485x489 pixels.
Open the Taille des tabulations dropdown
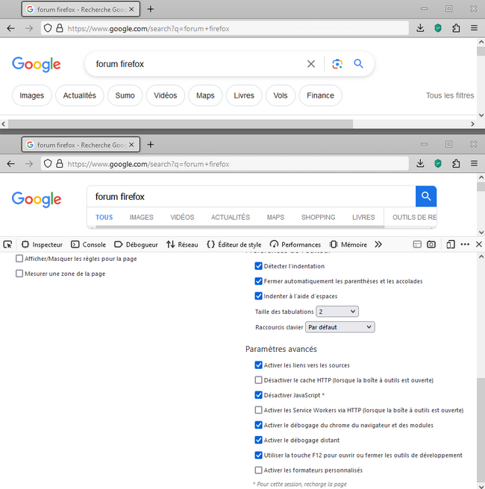[337, 312]
